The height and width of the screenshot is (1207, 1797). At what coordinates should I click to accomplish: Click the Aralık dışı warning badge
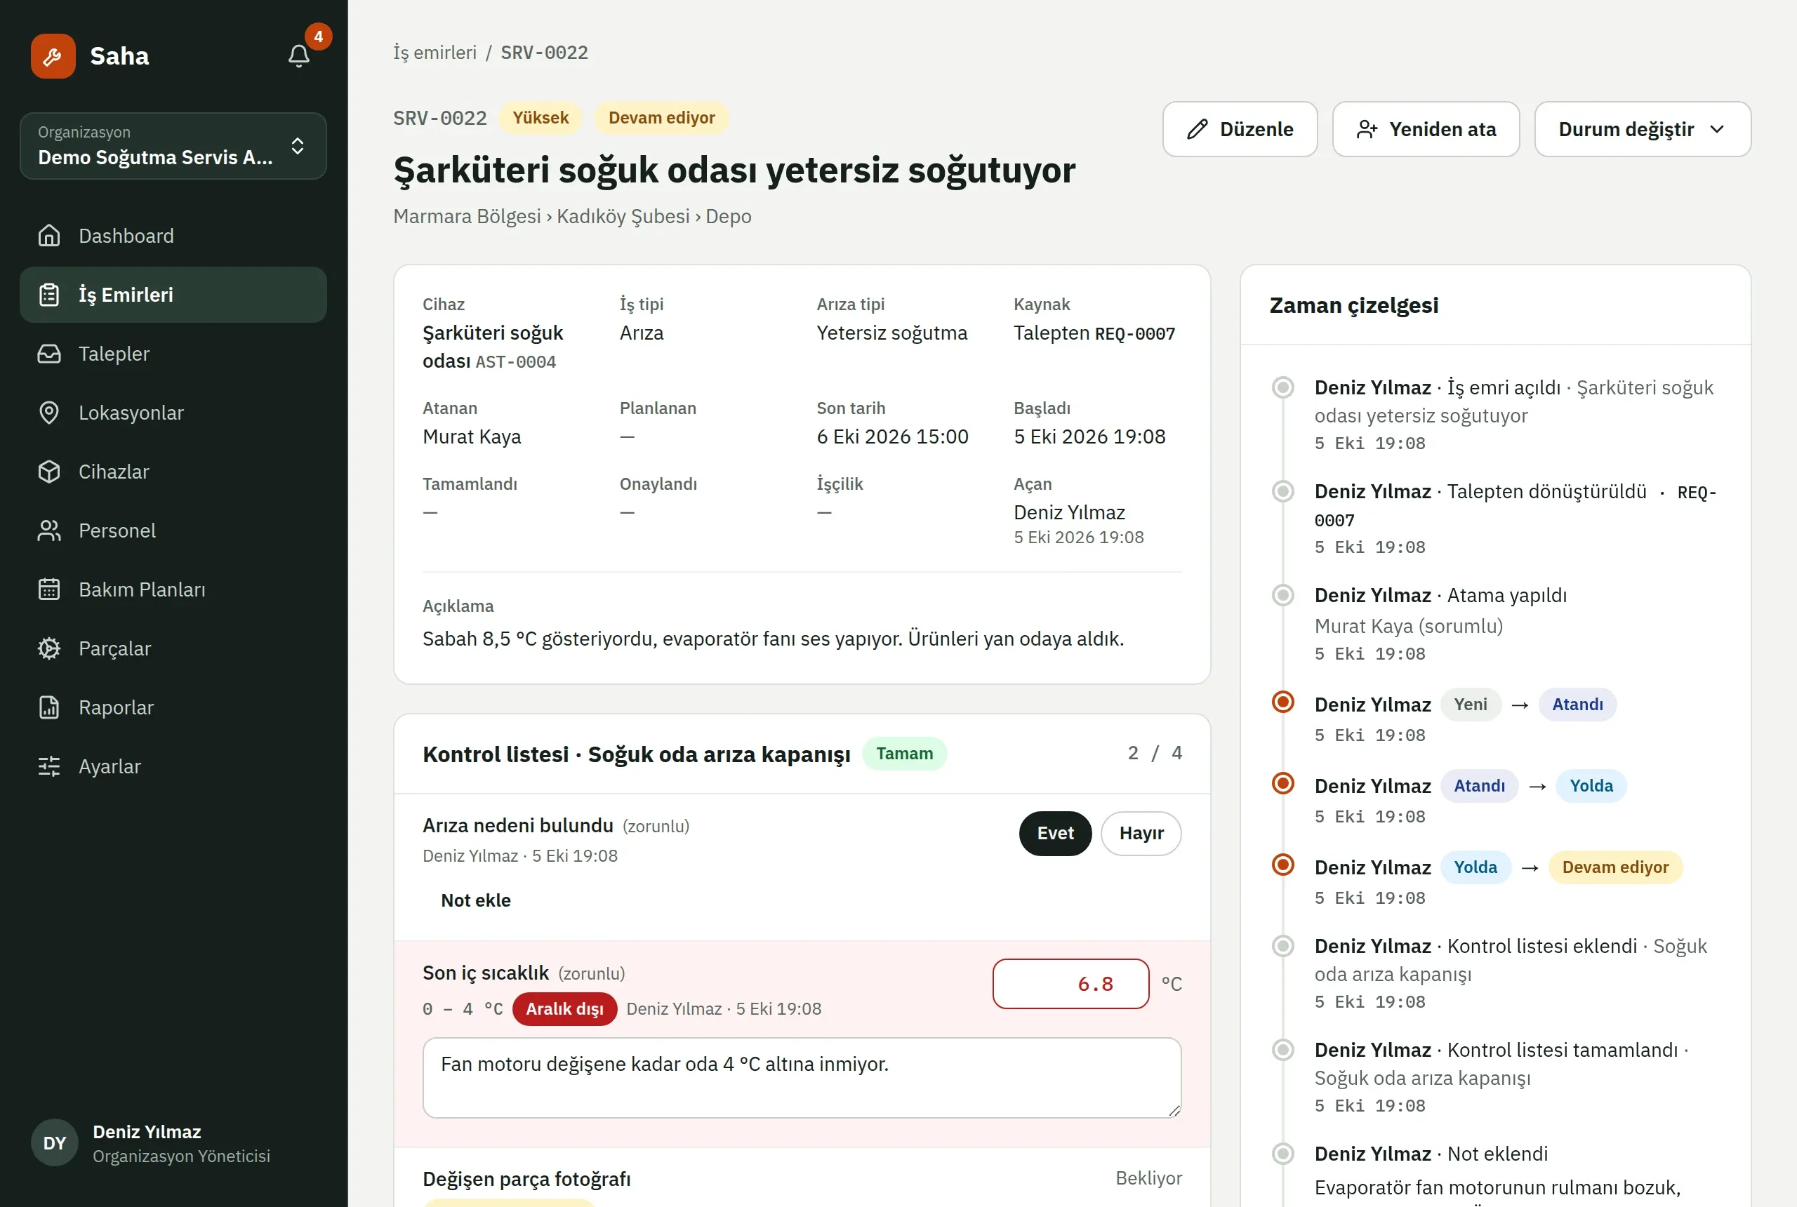pos(564,1009)
